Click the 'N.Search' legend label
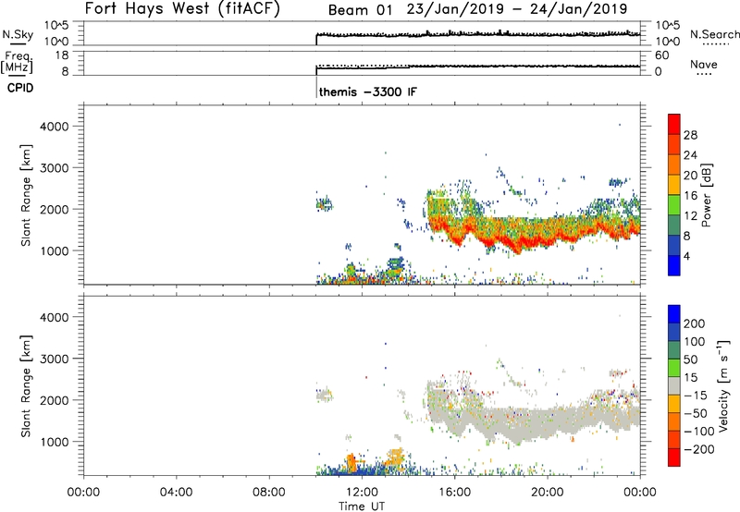 click(x=714, y=34)
